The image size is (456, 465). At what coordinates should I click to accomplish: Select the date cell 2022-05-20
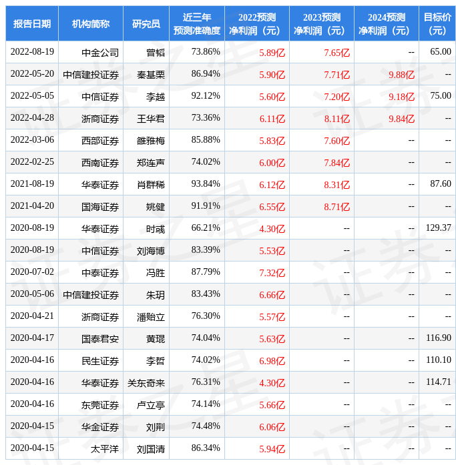pyautogui.click(x=32, y=74)
